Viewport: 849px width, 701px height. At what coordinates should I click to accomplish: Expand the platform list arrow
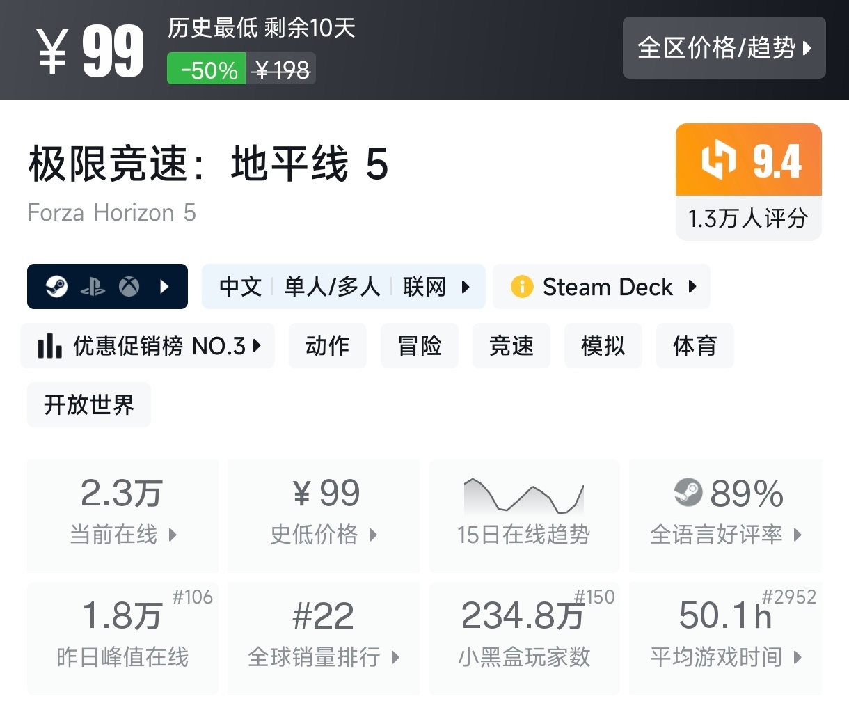(x=165, y=287)
